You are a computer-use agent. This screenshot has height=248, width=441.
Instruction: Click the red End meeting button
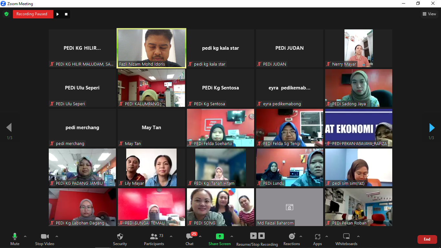427,239
